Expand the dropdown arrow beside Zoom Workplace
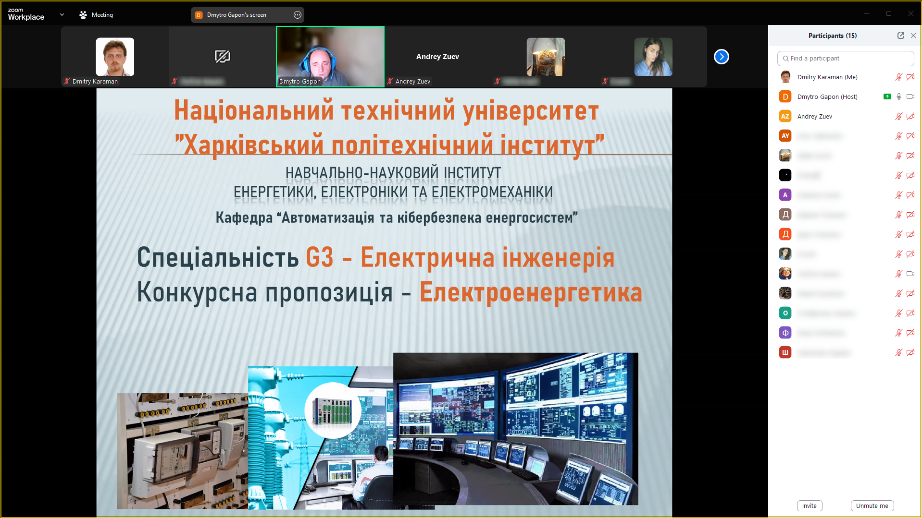Image resolution: width=922 pixels, height=518 pixels. click(x=62, y=14)
